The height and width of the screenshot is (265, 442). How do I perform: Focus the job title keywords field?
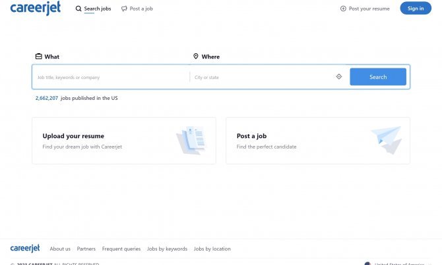click(x=111, y=77)
